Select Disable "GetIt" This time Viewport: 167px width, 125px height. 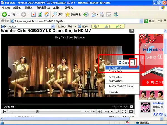[122, 86]
